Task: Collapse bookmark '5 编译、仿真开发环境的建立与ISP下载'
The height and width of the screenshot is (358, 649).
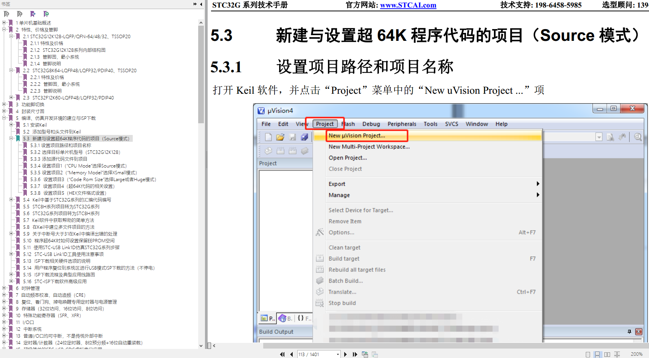Action: click(x=4, y=118)
